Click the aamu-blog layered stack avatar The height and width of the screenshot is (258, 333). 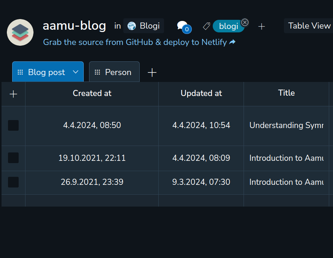[x=20, y=32]
